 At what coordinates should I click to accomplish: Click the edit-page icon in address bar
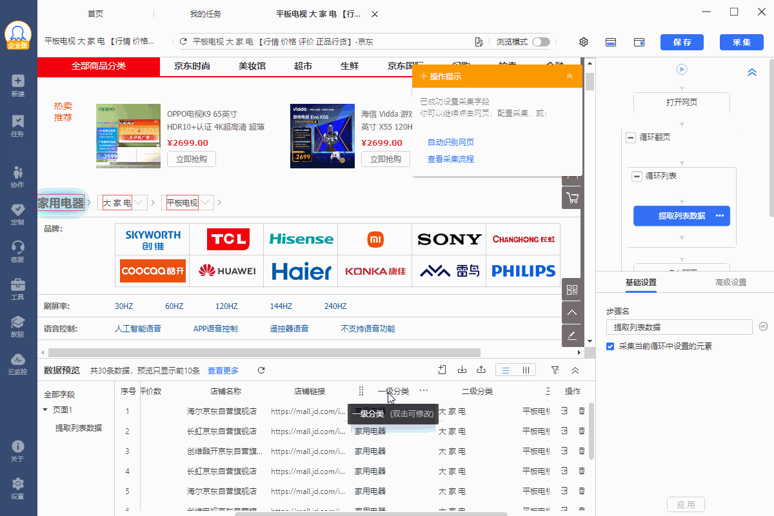[x=479, y=42]
